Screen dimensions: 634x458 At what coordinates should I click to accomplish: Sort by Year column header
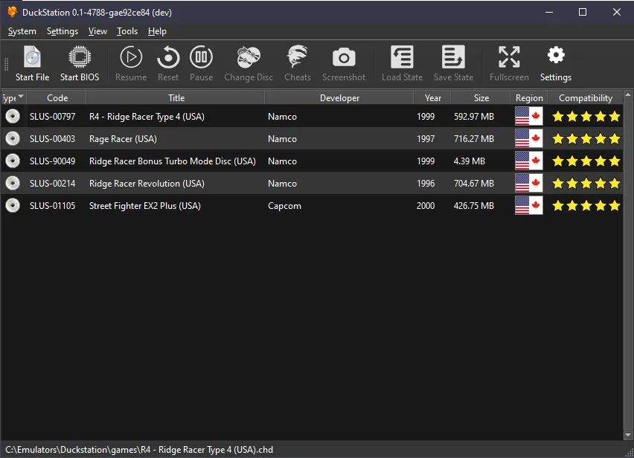[x=432, y=97]
